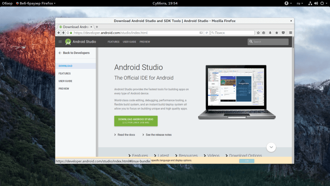Open Firefox application menu in top bar
Image resolution: width=330 pixels, height=186 pixels.
[36, 3]
